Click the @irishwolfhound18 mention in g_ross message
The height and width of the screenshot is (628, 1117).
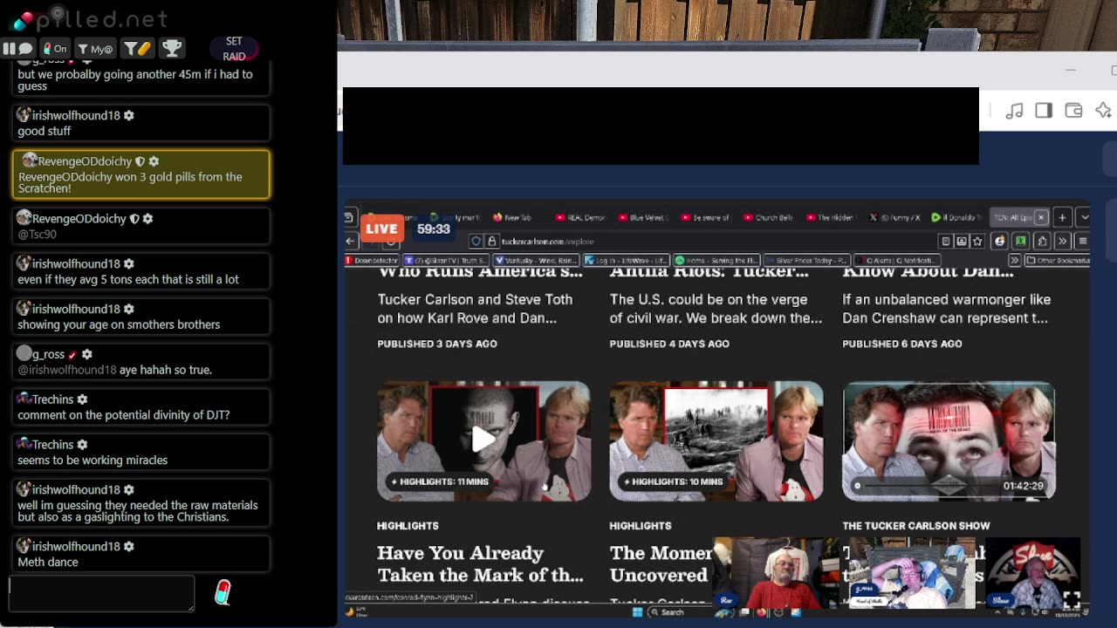[66, 370]
